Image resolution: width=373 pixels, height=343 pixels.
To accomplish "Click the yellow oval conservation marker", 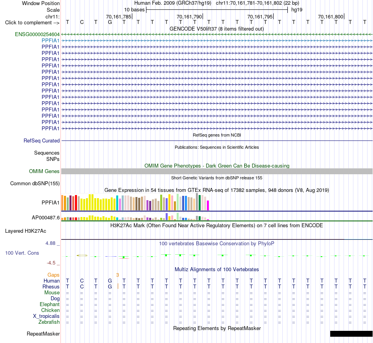I will point(82,255).
